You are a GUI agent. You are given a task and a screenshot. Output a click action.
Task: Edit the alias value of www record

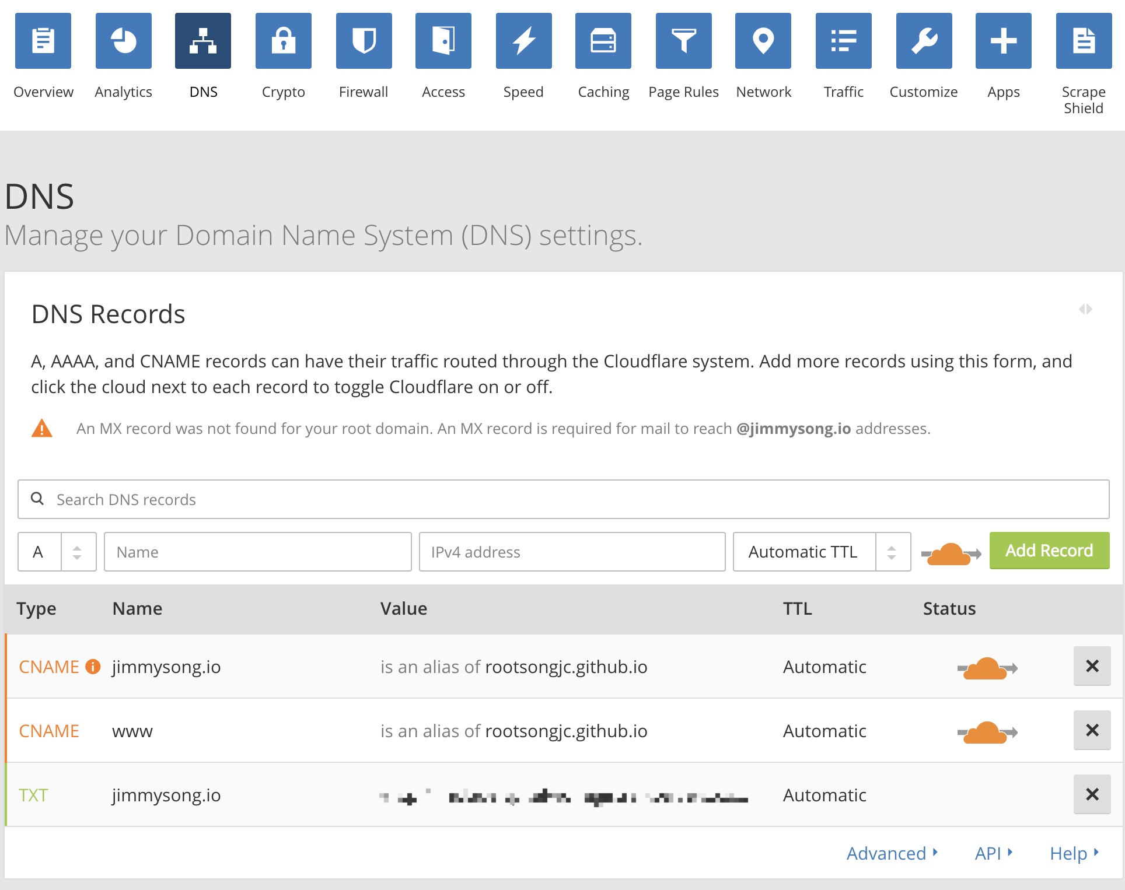514,731
